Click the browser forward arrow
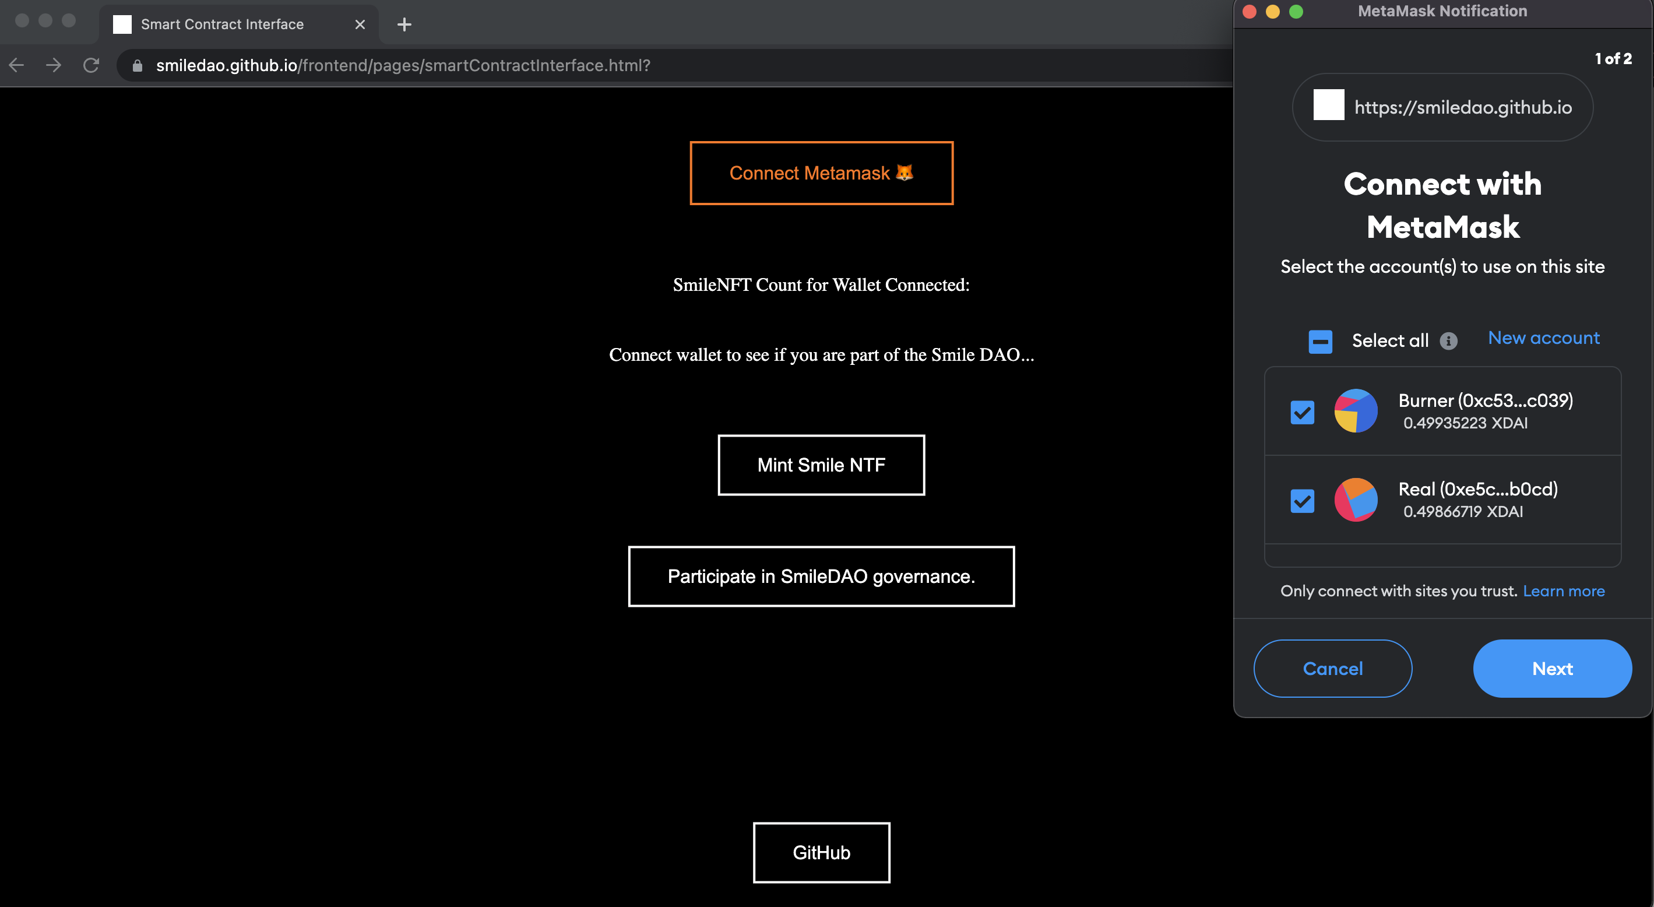Image resolution: width=1654 pixels, height=907 pixels. (x=54, y=65)
